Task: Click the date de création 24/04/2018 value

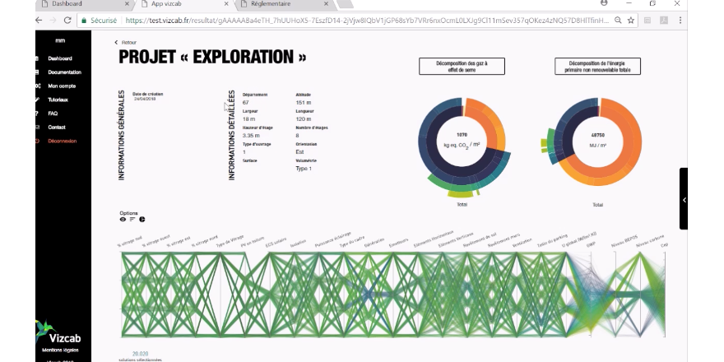Action: click(x=145, y=99)
